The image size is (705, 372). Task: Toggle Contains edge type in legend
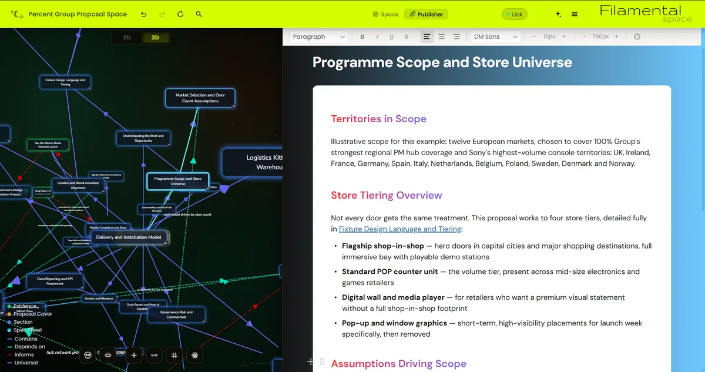click(22, 339)
